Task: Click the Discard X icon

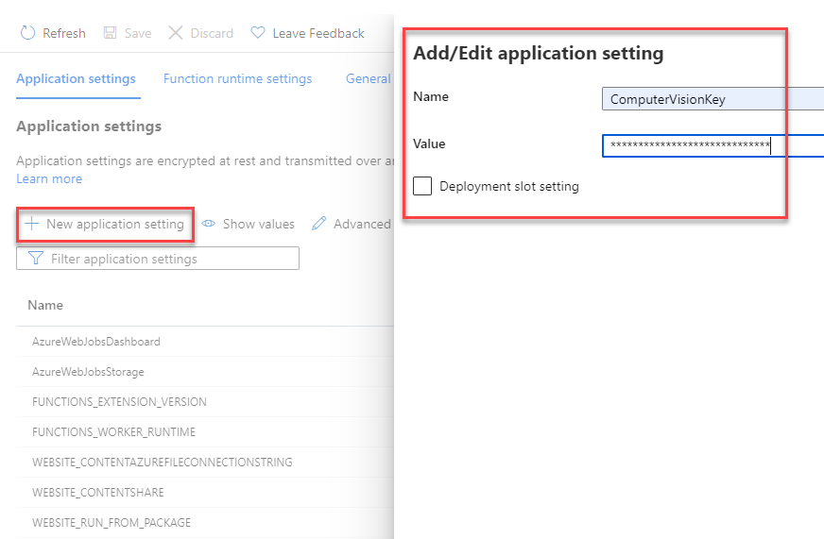Action: 176,33
